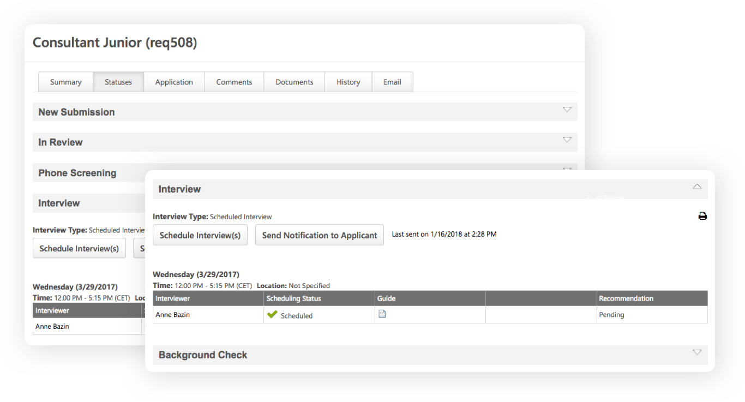The height and width of the screenshot is (402, 745).
Task: Go to the Comments tab
Action: [234, 82]
